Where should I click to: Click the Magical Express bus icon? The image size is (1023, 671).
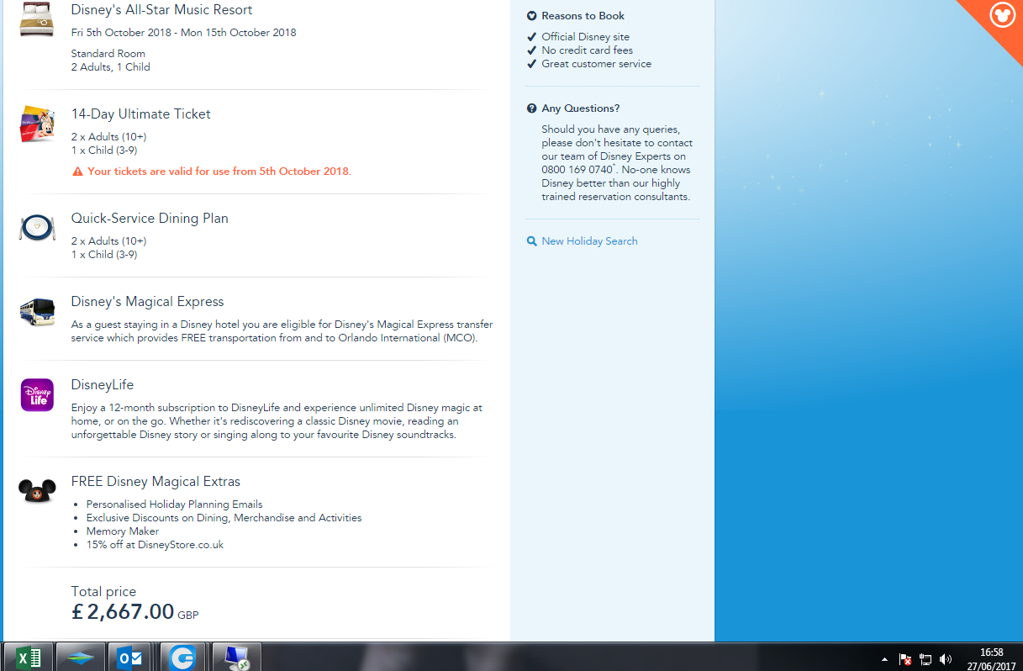click(x=38, y=311)
